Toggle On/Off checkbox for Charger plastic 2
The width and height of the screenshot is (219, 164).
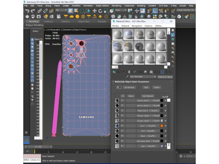[166, 121]
